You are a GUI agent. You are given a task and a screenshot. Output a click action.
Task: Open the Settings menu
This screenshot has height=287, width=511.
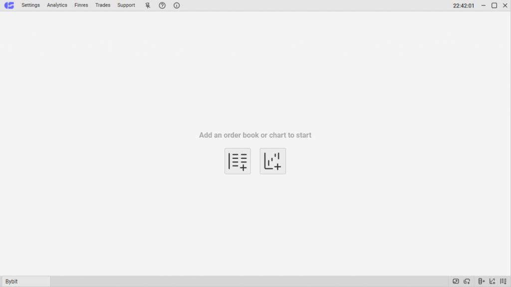[x=30, y=5]
